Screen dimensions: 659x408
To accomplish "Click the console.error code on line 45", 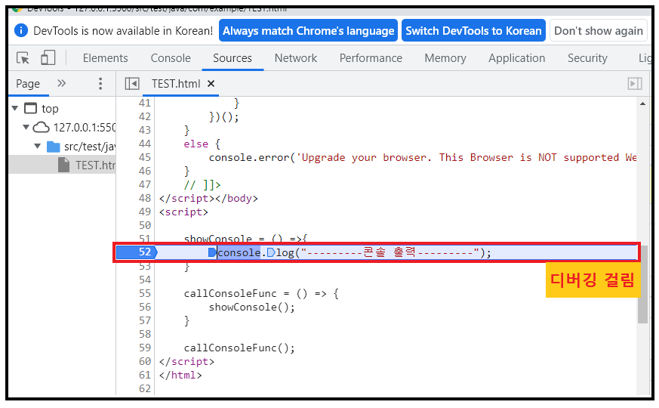I will (x=249, y=158).
